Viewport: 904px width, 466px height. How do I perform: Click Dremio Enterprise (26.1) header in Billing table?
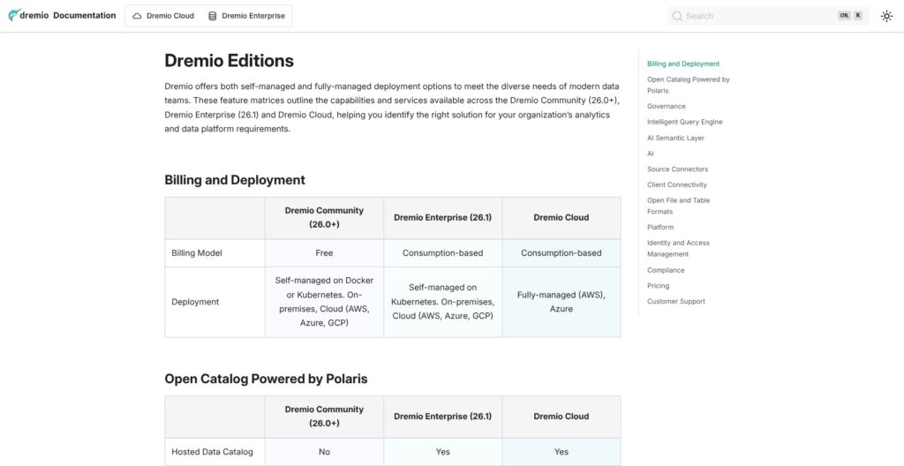(443, 217)
